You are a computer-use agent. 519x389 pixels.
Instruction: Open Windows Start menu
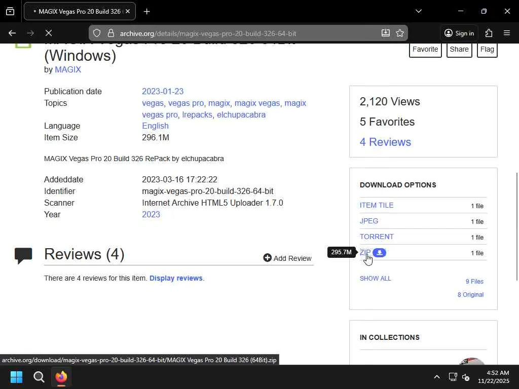pyautogui.click(x=16, y=377)
